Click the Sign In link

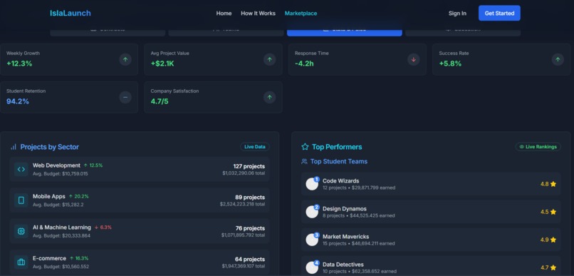pyautogui.click(x=457, y=14)
